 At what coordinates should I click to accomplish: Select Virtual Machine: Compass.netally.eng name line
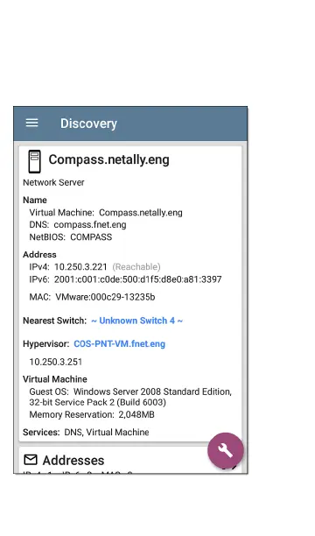(106, 213)
